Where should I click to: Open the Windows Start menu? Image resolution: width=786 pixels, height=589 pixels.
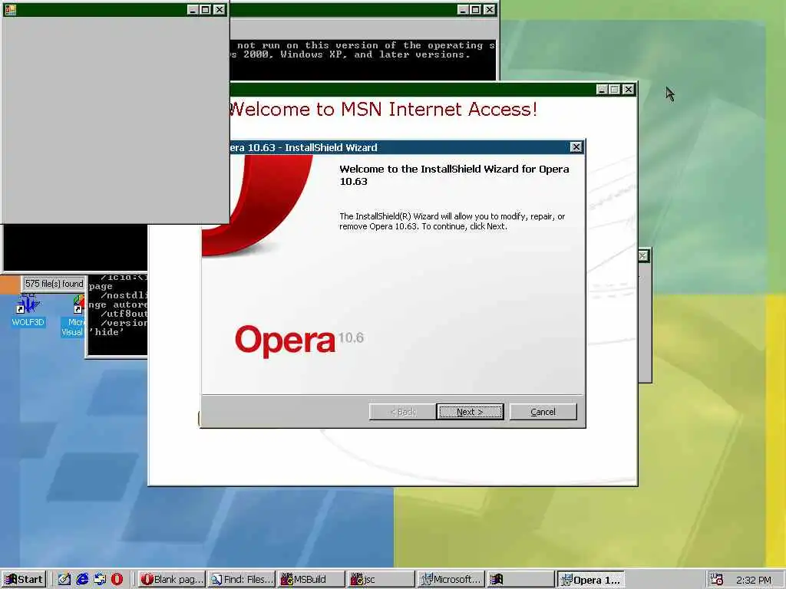pos(24,579)
